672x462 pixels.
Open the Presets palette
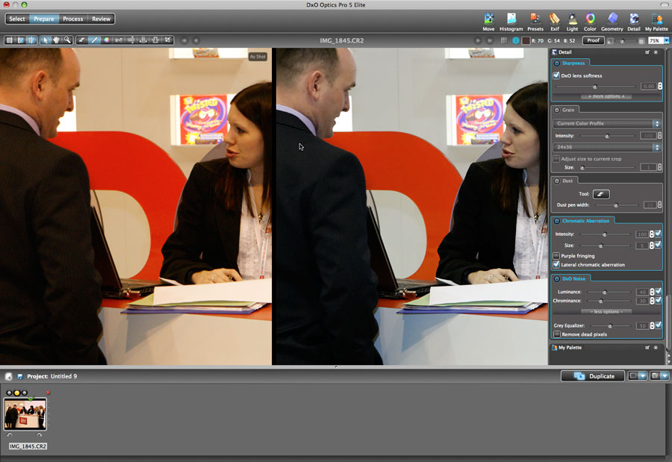pos(535,21)
